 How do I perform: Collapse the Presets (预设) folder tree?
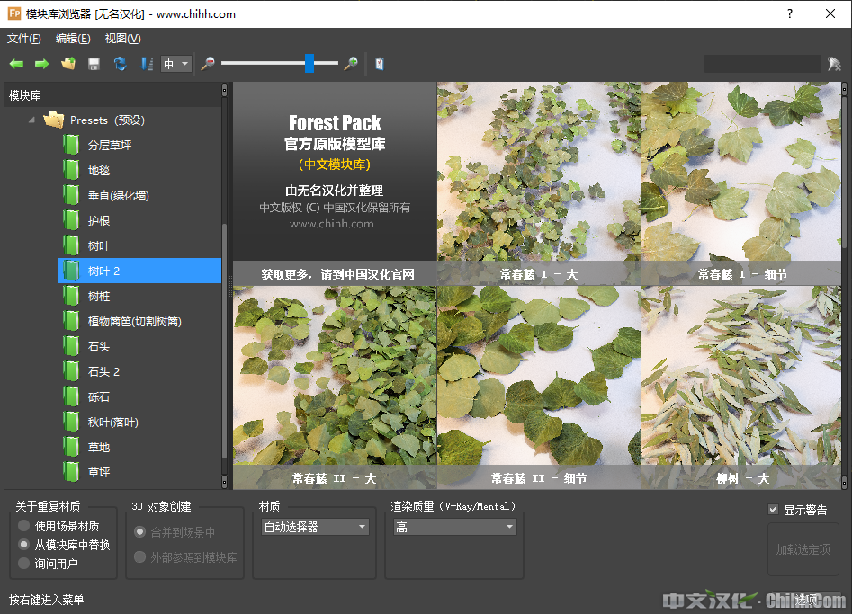tap(32, 120)
